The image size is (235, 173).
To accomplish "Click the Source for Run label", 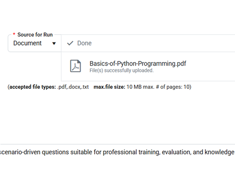I will [x=35, y=35].
